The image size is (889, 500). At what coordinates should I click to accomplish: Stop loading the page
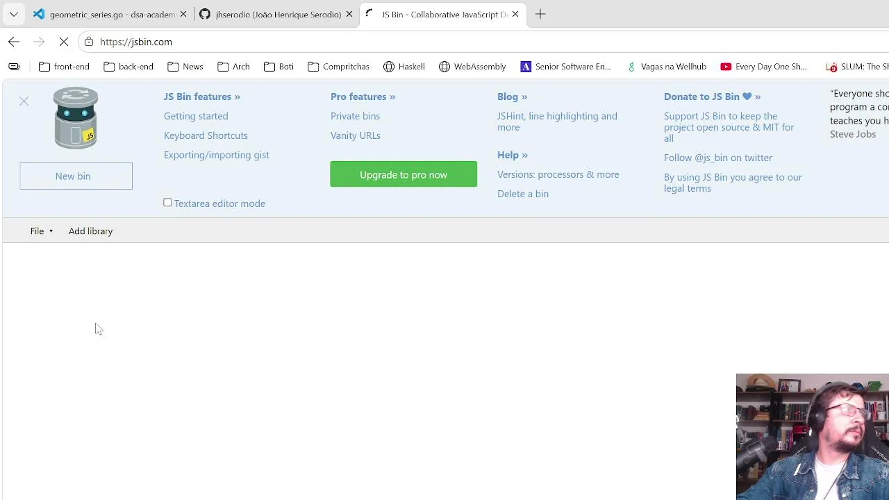point(64,42)
